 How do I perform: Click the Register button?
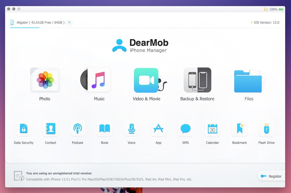(x=271, y=176)
